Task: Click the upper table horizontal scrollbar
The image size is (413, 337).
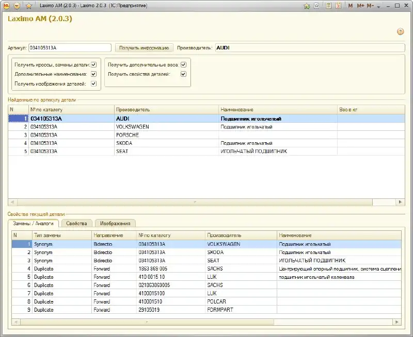Action: click(x=195, y=202)
